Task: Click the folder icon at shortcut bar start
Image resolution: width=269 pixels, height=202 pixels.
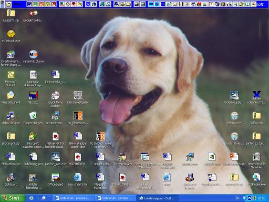Action: [x=8, y=4]
